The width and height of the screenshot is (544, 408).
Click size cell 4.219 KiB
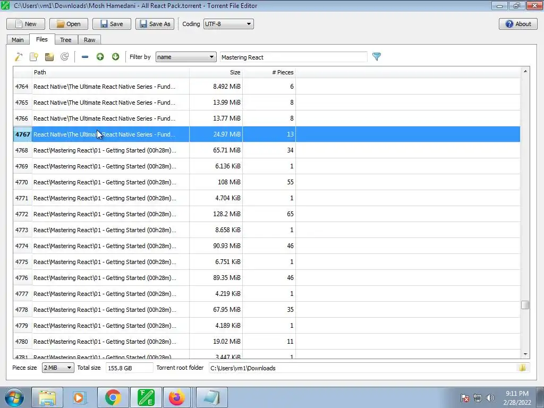point(216,294)
